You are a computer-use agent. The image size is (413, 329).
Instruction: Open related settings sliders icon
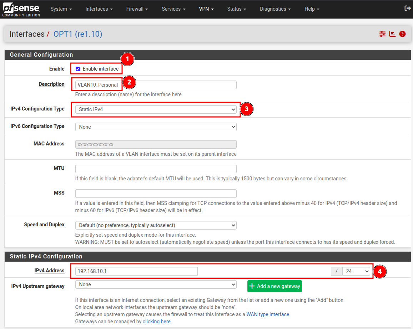pyautogui.click(x=382, y=34)
